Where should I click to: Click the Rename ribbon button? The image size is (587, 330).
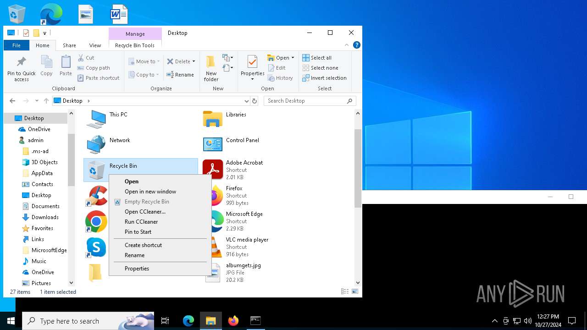(x=180, y=75)
